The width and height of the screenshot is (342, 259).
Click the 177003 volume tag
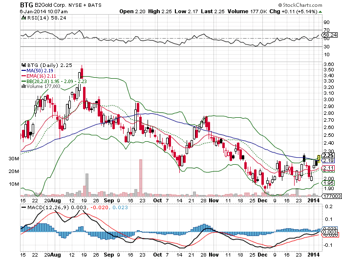tap(332, 196)
